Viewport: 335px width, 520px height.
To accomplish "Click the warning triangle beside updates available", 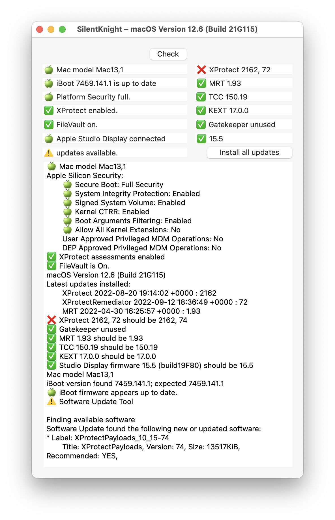I will pyautogui.click(x=49, y=153).
